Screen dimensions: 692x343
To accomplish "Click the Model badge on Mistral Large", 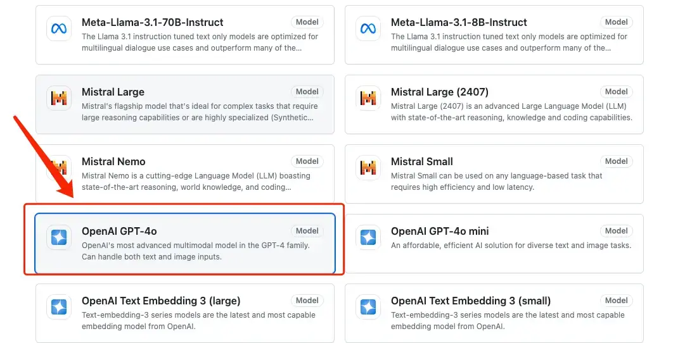I will 307,92.
